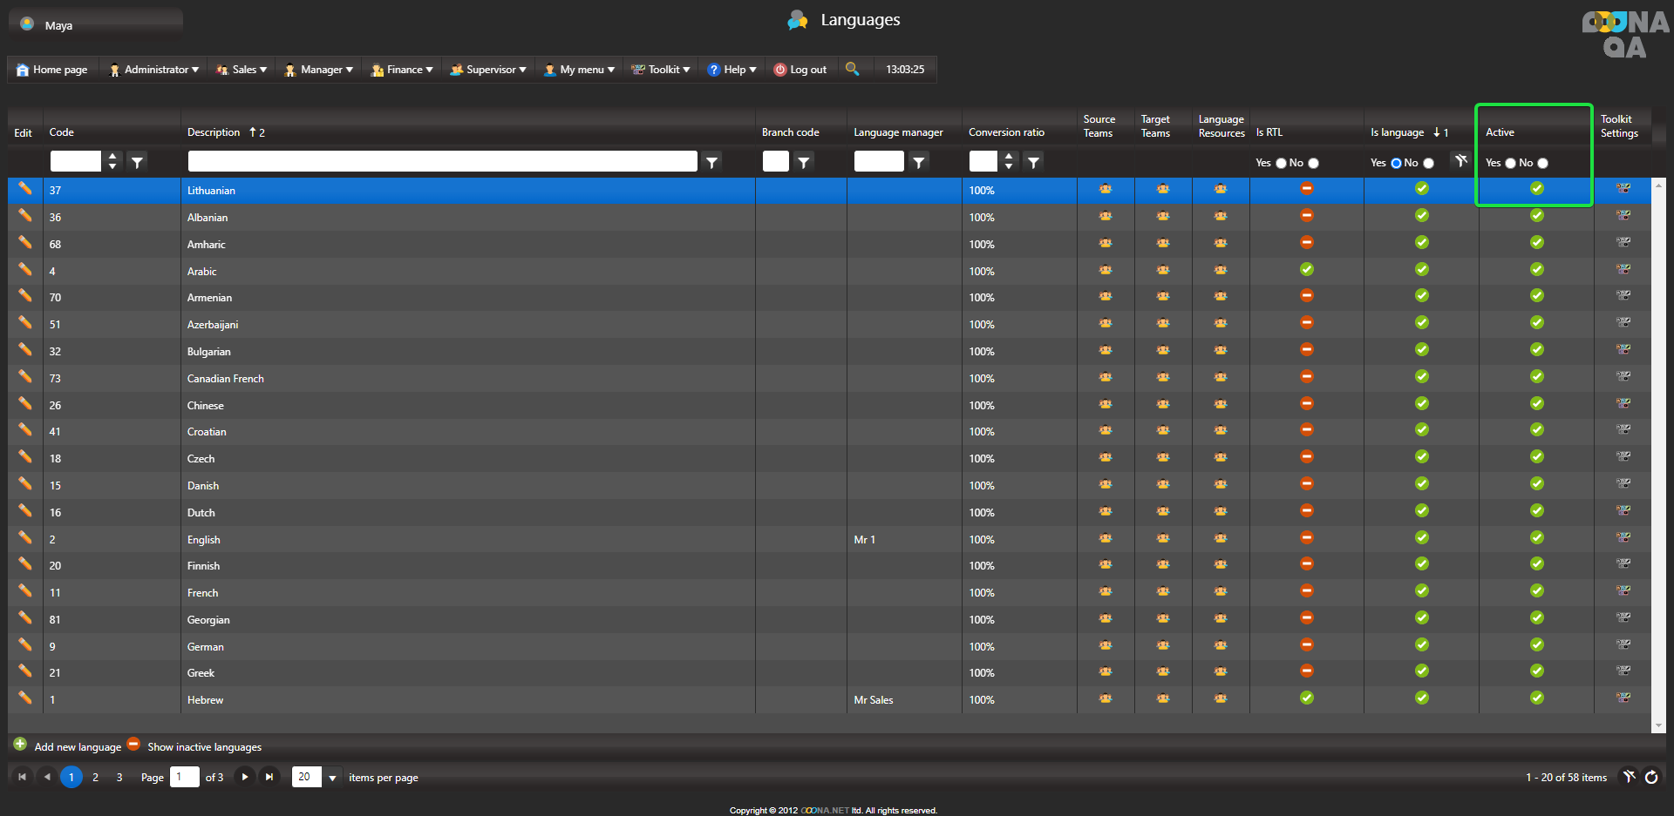Image resolution: width=1674 pixels, height=816 pixels.
Task: Click the magnifier search icon in menu bar
Action: point(852,69)
